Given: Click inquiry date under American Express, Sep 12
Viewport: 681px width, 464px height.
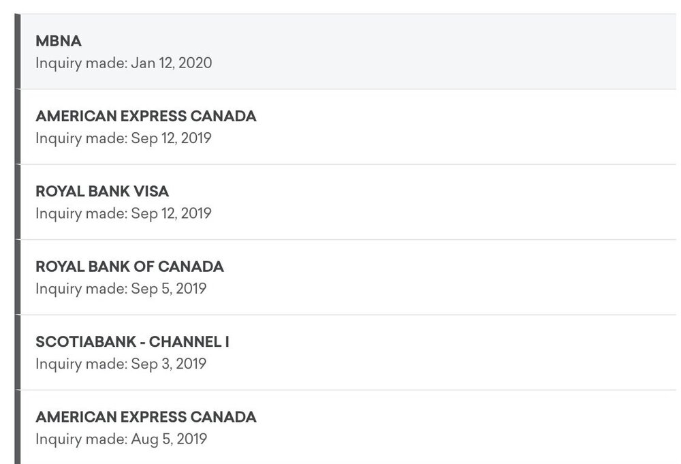Looking at the screenshot, I should [123, 138].
